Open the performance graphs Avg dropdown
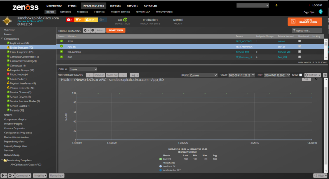This screenshot has width=329, height=179. pyautogui.click(x=134, y=75)
